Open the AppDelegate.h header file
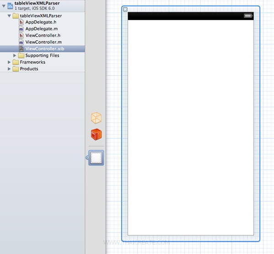 tap(41, 22)
